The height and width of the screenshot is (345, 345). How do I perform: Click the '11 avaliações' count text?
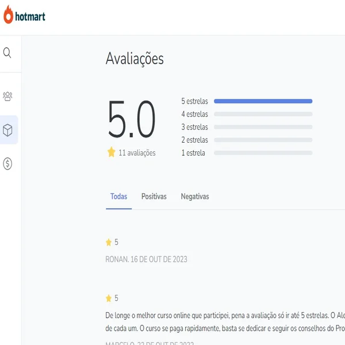137,153
